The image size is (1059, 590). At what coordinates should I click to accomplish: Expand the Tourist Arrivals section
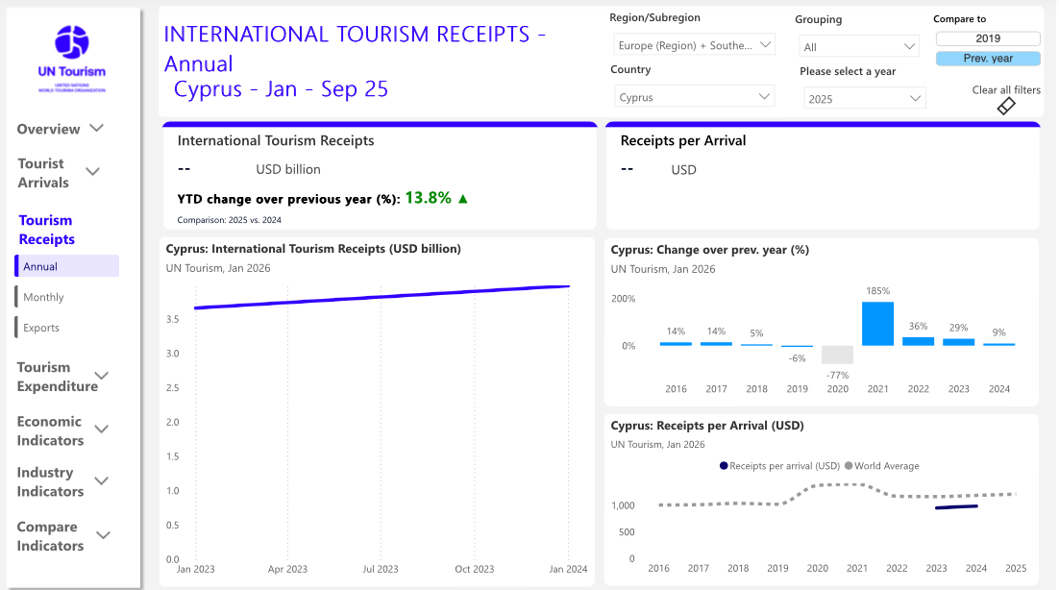coord(93,172)
